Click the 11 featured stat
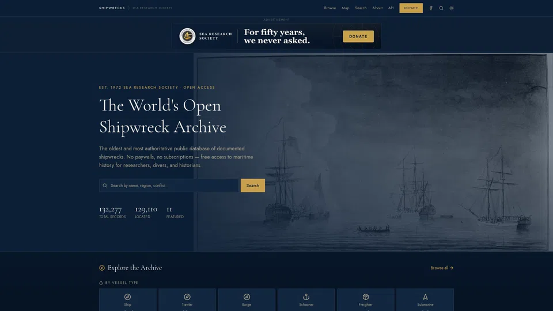Image resolution: width=553 pixels, height=311 pixels. pos(175,213)
